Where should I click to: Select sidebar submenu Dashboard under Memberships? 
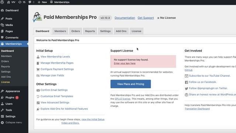[x=7, y=51]
